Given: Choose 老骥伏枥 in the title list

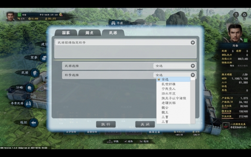Looking at the screenshot, I should click(173, 103).
